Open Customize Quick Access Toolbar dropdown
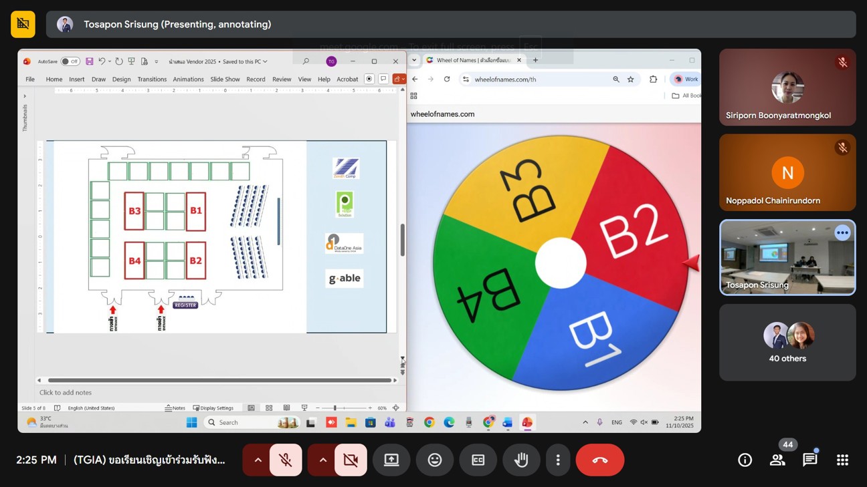 click(x=157, y=61)
